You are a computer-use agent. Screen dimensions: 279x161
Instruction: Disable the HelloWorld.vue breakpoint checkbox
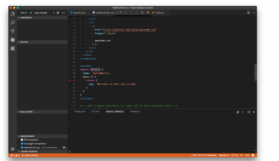coord(22,147)
